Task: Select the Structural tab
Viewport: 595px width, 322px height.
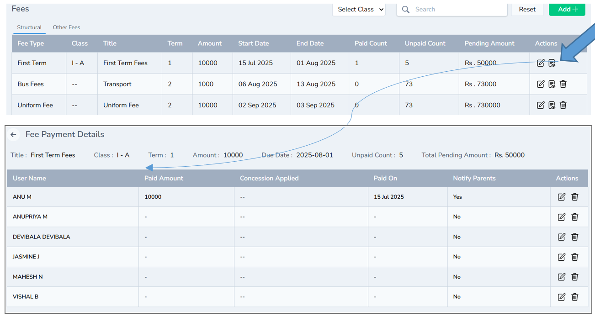Action: click(x=29, y=27)
